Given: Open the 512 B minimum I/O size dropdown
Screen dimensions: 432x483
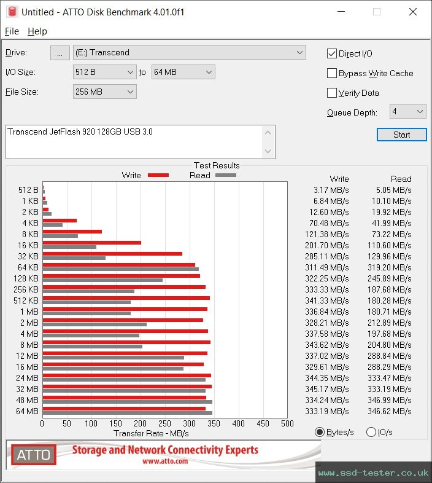Looking at the screenshot, I should click(104, 72).
